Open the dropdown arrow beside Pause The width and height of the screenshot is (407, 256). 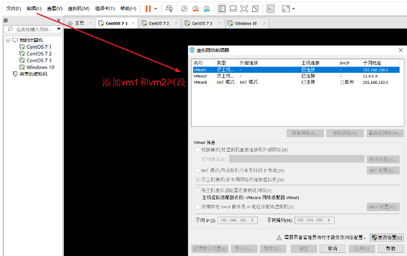[x=156, y=9]
